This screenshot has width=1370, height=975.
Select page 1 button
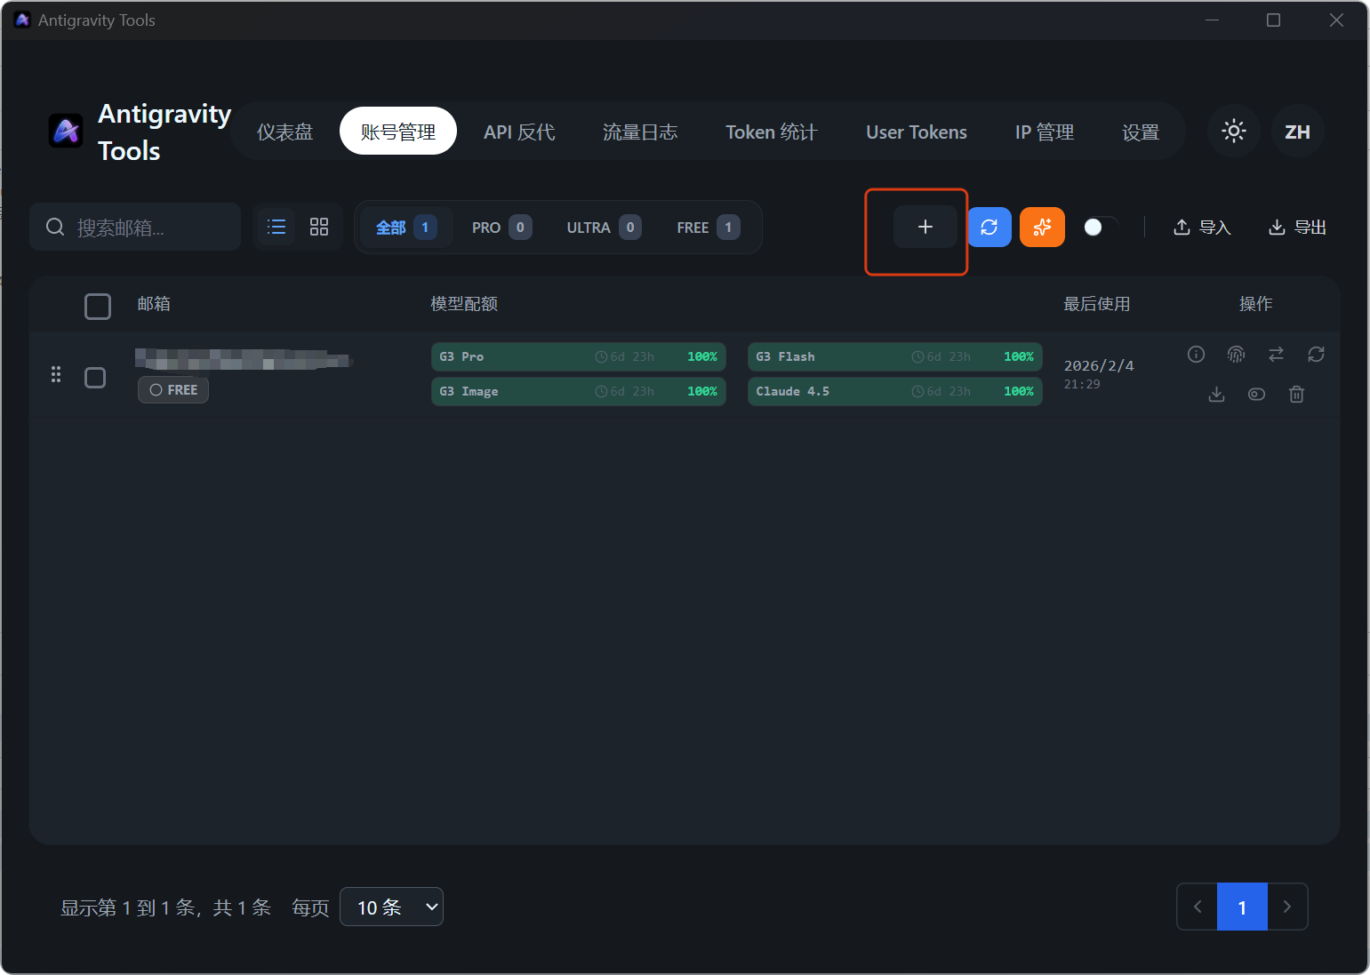tap(1242, 907)
